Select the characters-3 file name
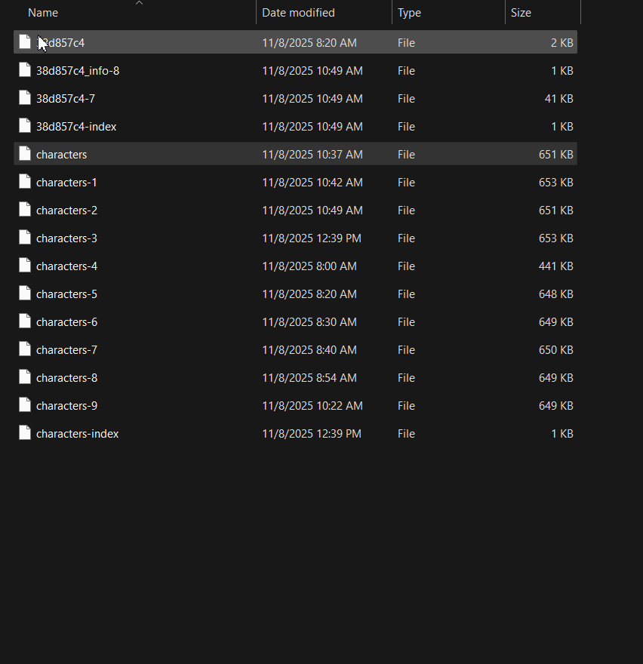643x664 pixels. (x=66, y=238)
